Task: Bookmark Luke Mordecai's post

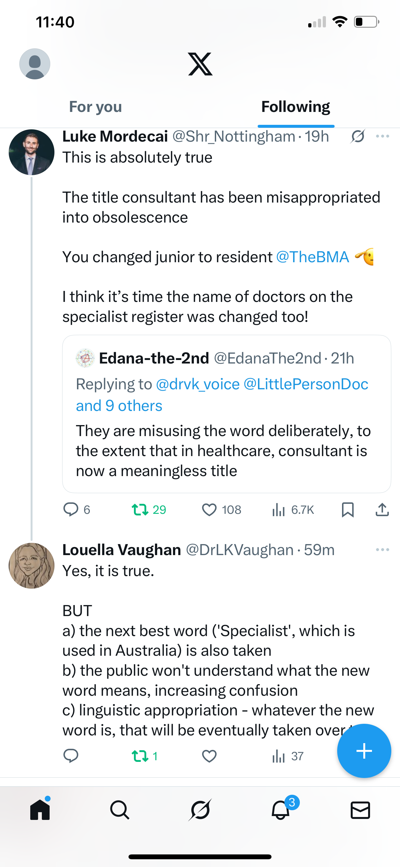Action: (348, 510)
